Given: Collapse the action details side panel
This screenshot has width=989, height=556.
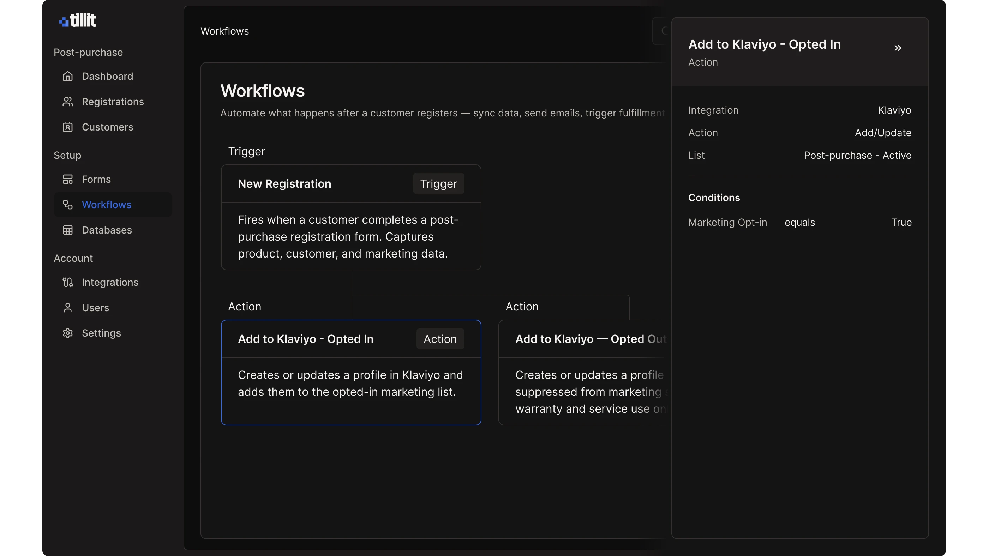Looking at the screenshot, I should 897,48.
